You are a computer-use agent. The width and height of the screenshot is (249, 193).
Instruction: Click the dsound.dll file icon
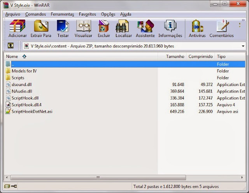[8, 84]
